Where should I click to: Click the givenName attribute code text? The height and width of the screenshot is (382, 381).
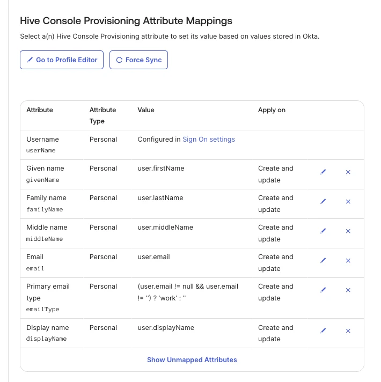42,180
